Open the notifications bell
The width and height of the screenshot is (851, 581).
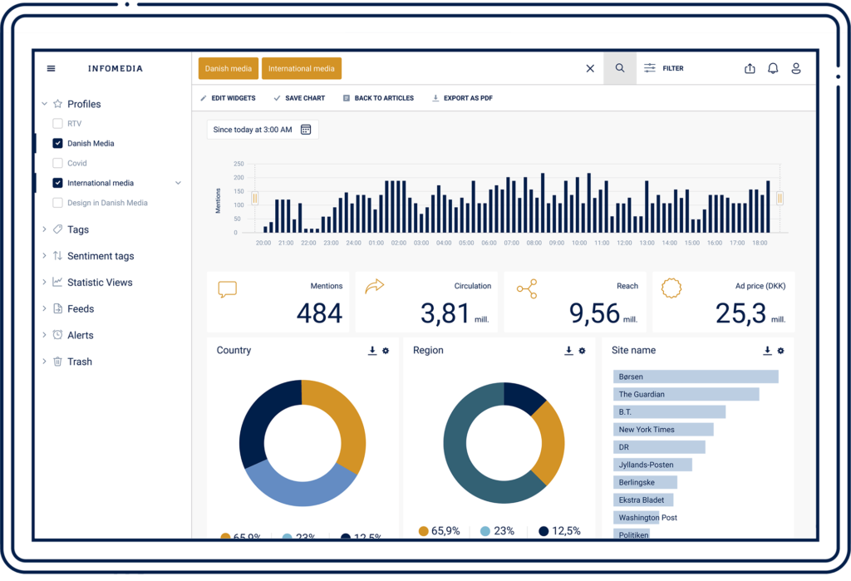click(x=773, y=68)
